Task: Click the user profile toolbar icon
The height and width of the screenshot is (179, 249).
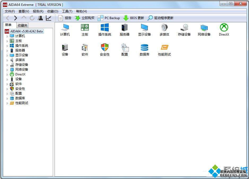Action: tap(40, 18)
